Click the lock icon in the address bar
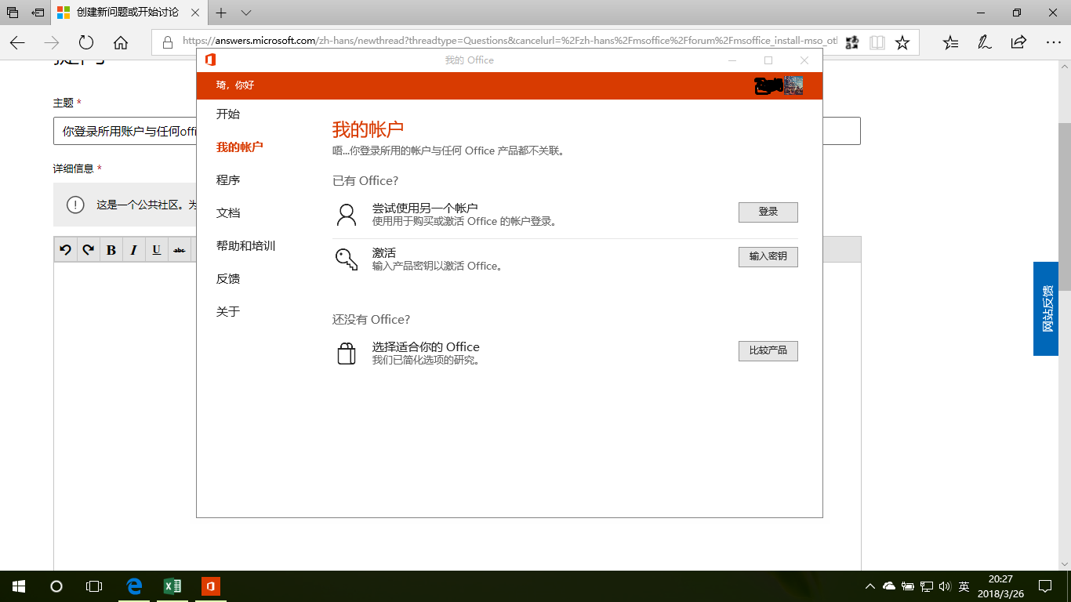Image resolution: width=1071 pixels, height=602 pixels. point(166,42)
